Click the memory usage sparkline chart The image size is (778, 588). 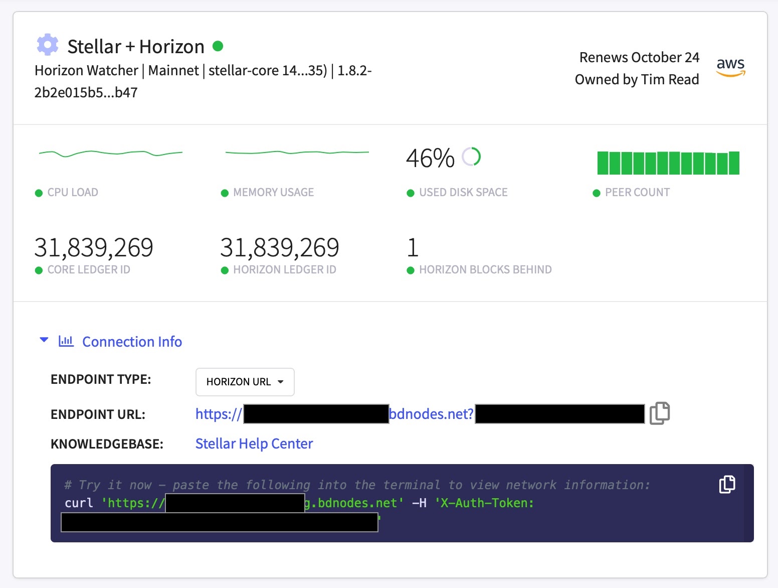[297, 153]
